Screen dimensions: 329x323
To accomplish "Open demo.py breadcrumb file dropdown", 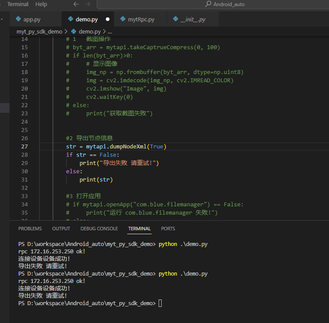I will pyautogui.click(x=89, y=32).
